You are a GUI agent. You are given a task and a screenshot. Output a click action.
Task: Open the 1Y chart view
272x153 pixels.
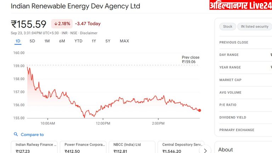pyautogui.click(x=94, y=41)
